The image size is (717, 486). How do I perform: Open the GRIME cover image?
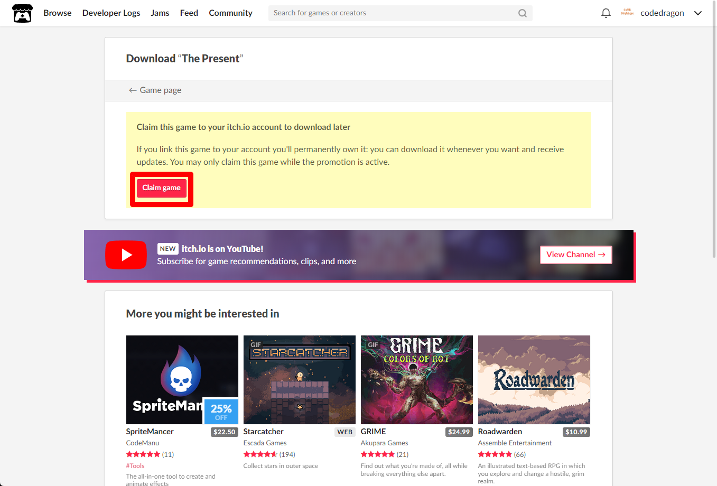417,380
